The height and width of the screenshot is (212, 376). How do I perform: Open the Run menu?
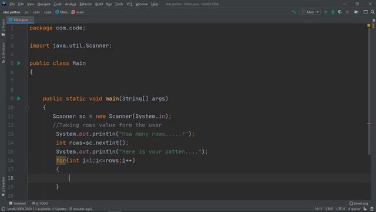[x=109, y=4]
